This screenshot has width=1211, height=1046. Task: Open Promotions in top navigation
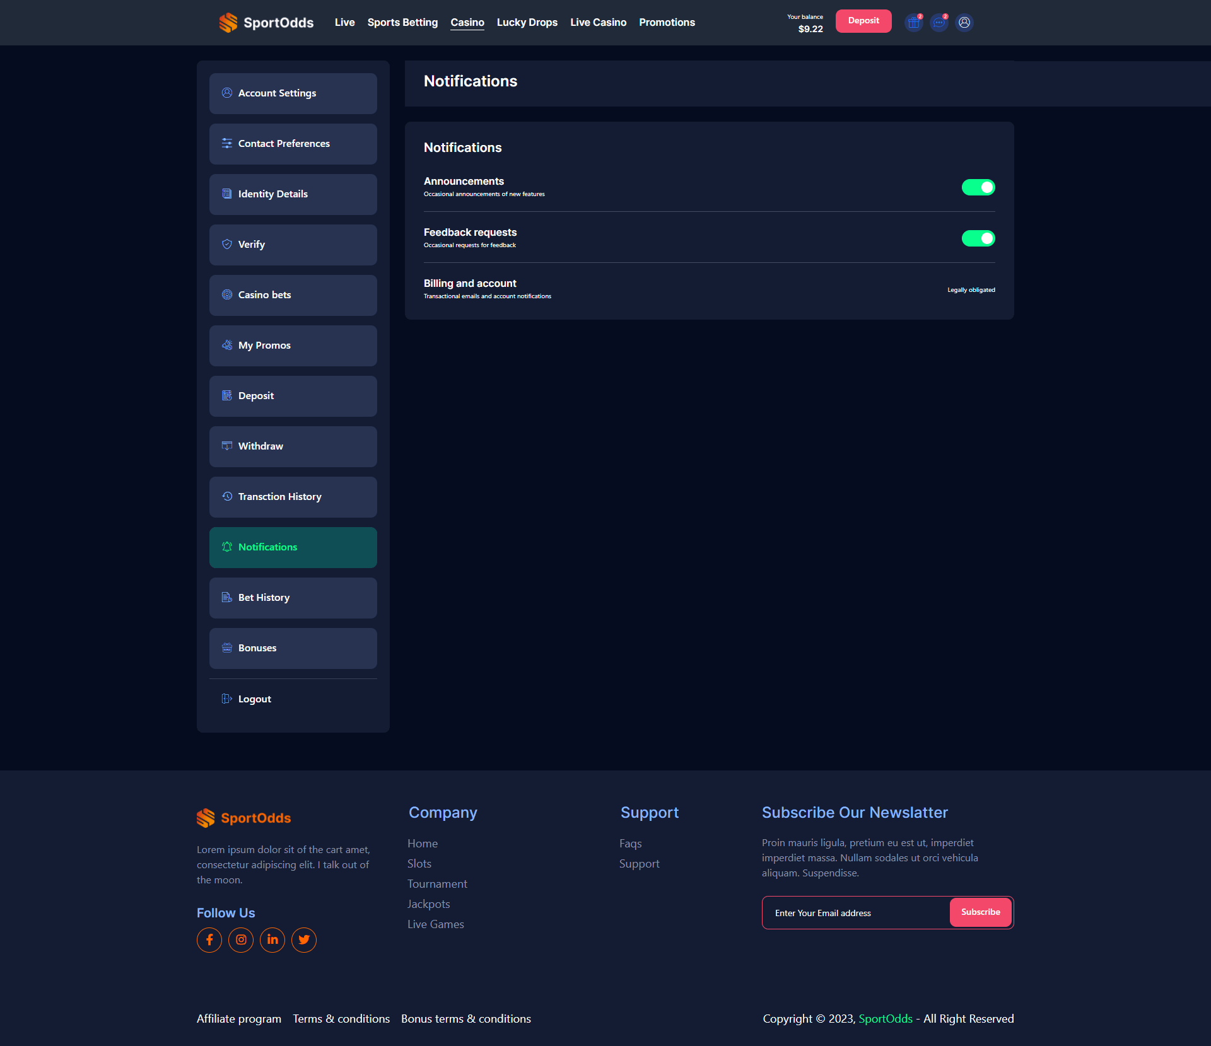[667, 22]
